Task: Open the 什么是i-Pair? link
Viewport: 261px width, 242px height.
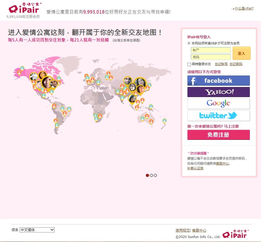Action: pyautogui.click(x=244, y=9)
